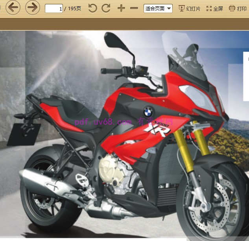Click the BMW roundel logo on the fairing
Viewport: 249px width, 241px height.
[x=148, y=112]
